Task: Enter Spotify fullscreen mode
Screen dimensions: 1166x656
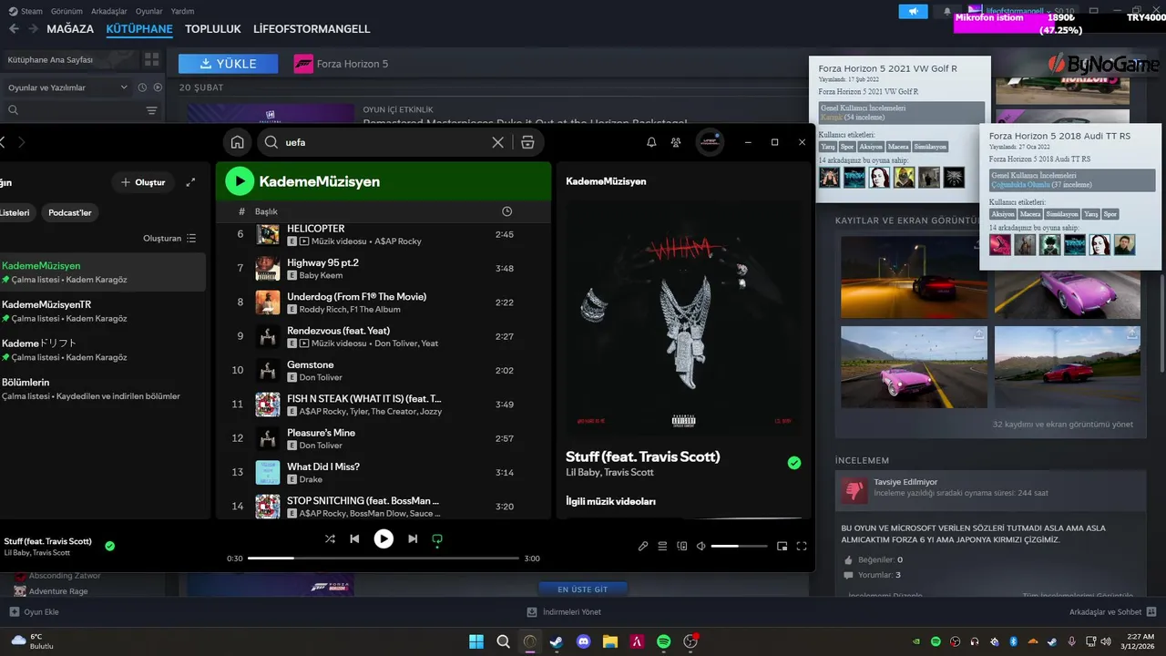Action: (802, 547)
